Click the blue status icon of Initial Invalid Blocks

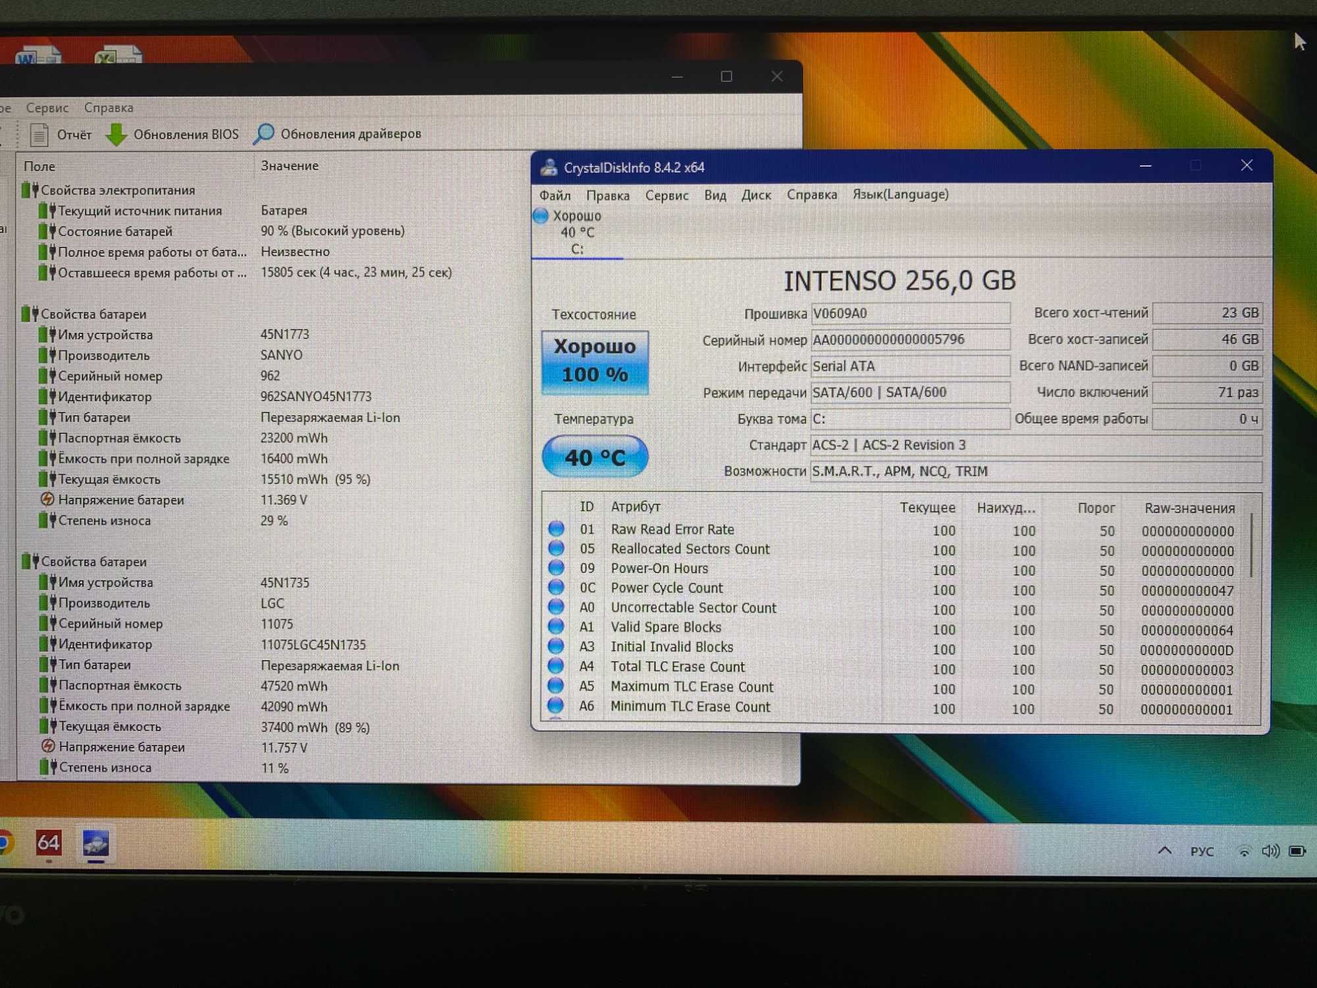pos(556,646)
